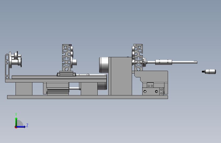Select the large gray central housing block

pos(121,76)
